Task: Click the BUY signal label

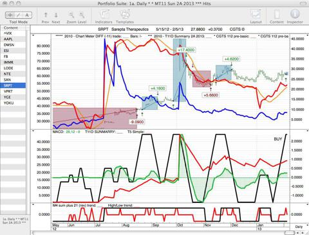Action: click(278, 139)
